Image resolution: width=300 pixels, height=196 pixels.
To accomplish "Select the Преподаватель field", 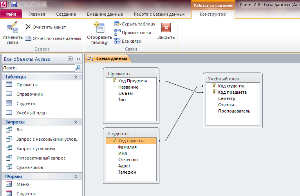I will click(233, 111).
